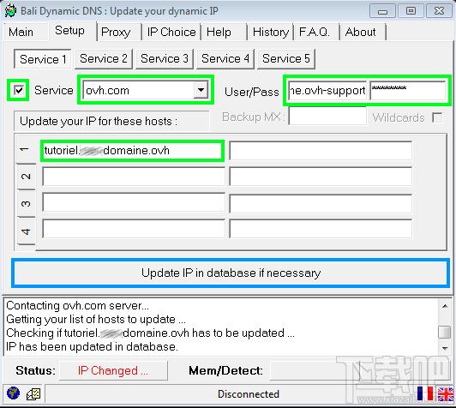Screen dimensions: 456x408
Task: Click the first host field in row 3
Action: pos(134,202)
